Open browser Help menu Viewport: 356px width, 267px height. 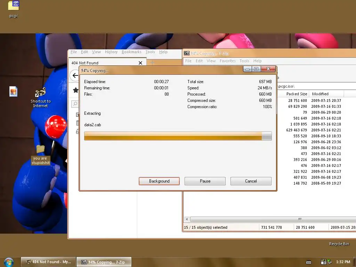coord(163,52)
